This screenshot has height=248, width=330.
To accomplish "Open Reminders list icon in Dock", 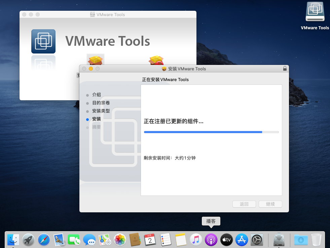I will pyautogui.click(x=166, y=240).
